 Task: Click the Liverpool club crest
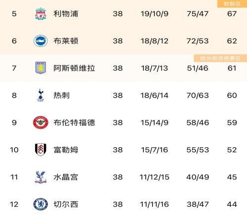click(41, 13)
